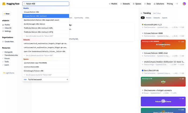Open tiiuae/falcon-180B trending card
Image resolution: width=188 pixels, height=113 pixels.
(163, 34)
